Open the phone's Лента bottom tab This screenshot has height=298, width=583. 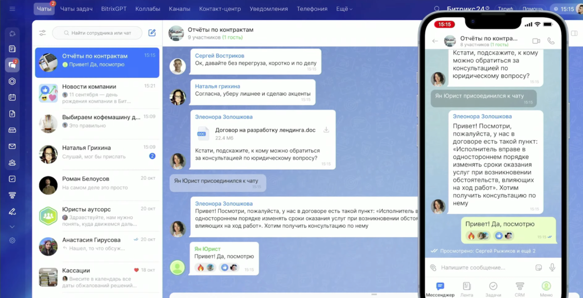467,289
